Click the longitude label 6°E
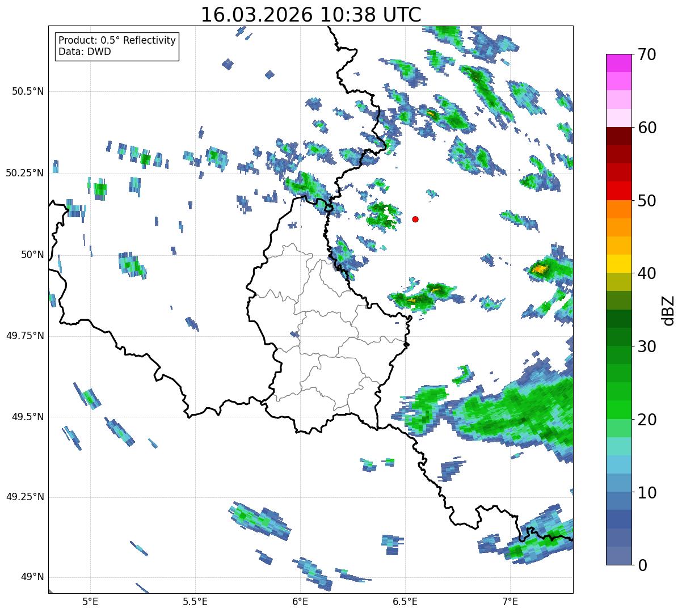Viewport: 682px width, 613px height. point(300,602)
